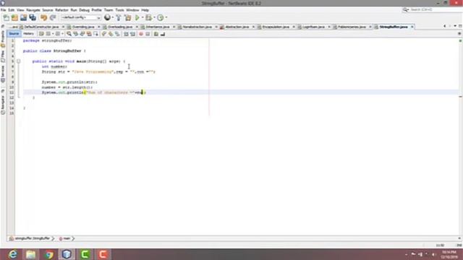This screenshot has width=463, height=260.
Task: Click the stringbuffer.StringBuffer breadcrumb
Action: 32,238
